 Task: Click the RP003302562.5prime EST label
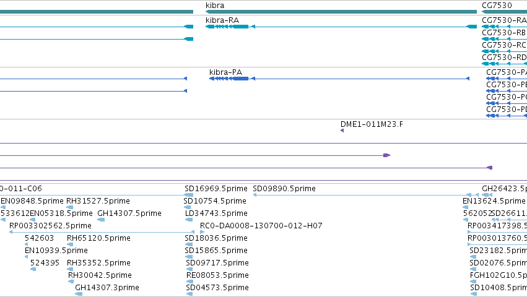click(x=50, y=226)
